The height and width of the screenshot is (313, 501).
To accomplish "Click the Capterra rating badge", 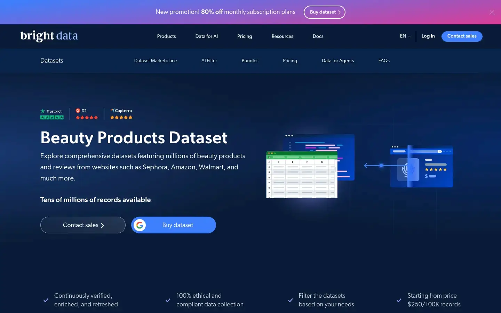I will (x=121, y=114).
